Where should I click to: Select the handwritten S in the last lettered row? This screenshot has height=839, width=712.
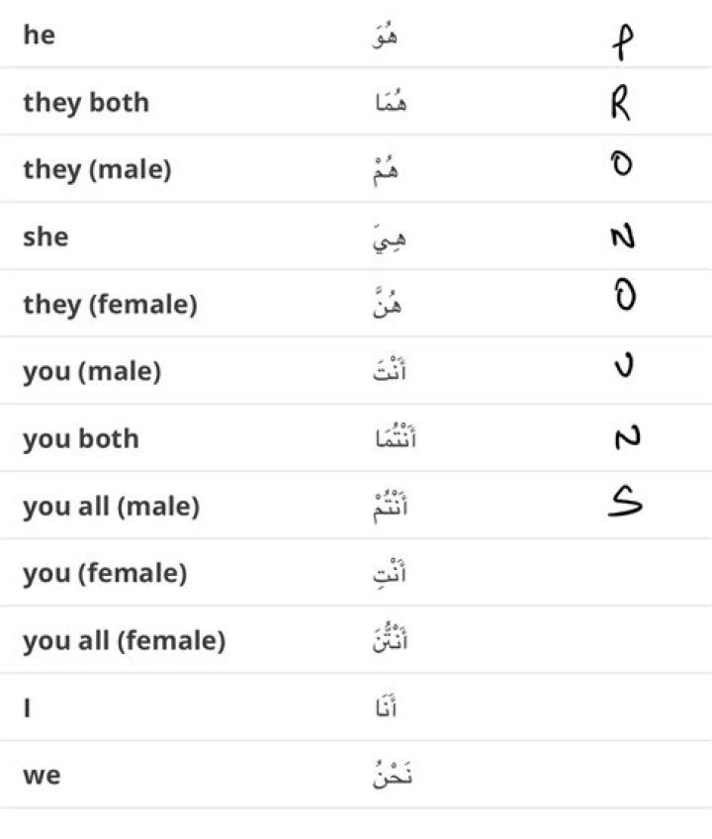[x=624, y=505]
